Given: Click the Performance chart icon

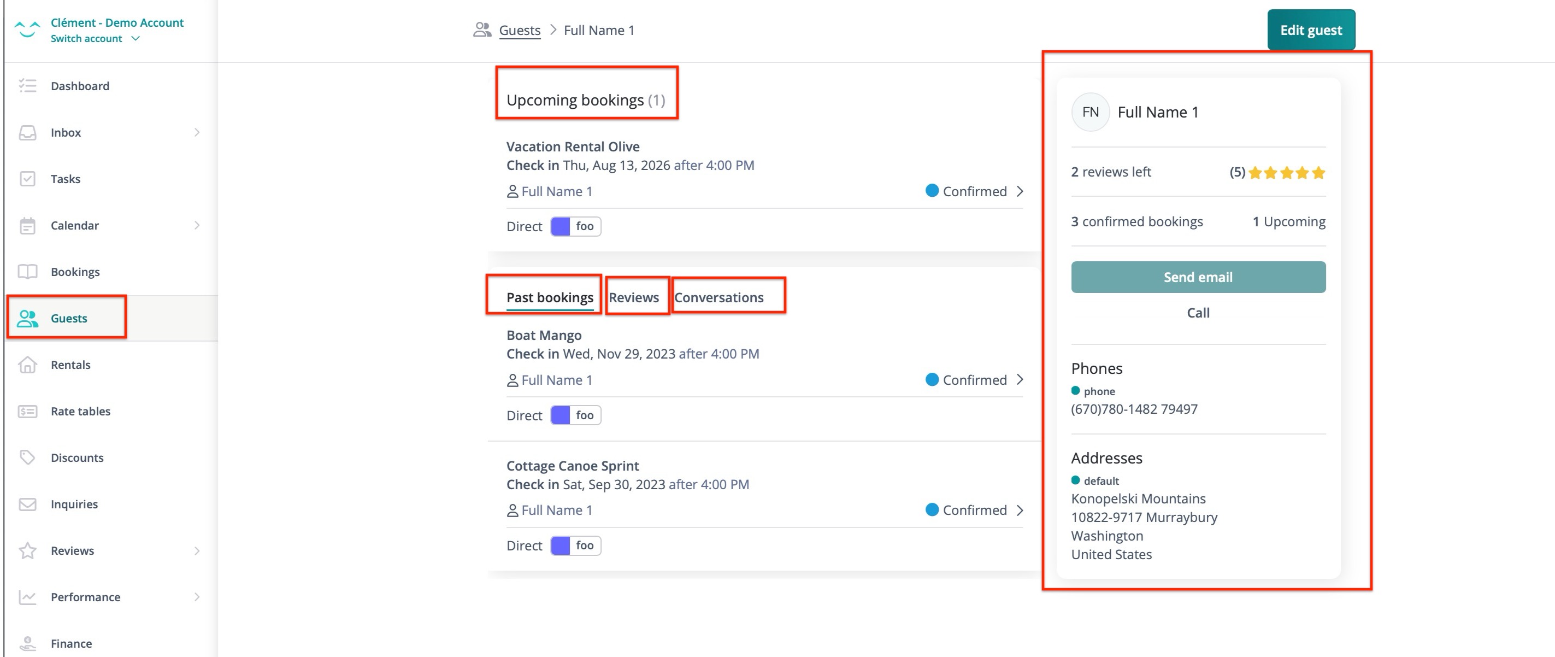Looking at the screenshot, I should pos(27,597).
